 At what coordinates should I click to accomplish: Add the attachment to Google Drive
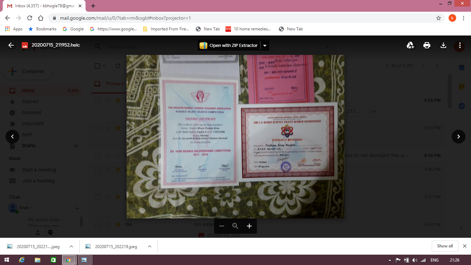tap(410, 45)
